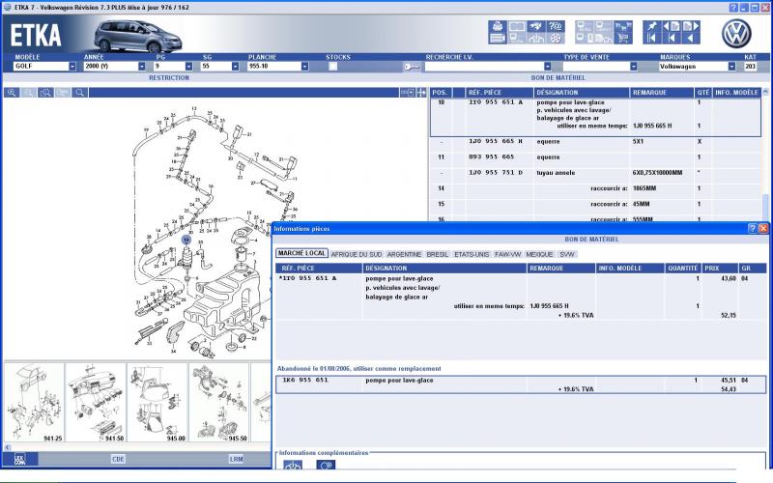Click the zoom-area magnifier with the frame

tap(45, 93)
